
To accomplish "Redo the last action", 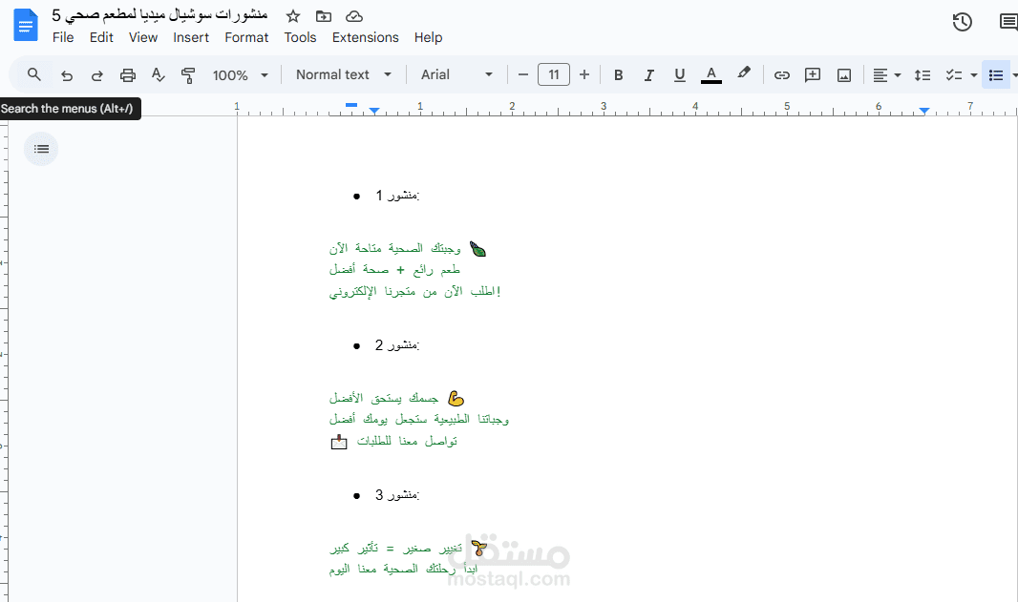I will (x=96, y=75).
